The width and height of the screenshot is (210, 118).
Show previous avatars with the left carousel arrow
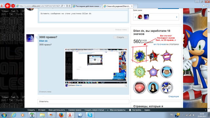(x=135, y=17)
